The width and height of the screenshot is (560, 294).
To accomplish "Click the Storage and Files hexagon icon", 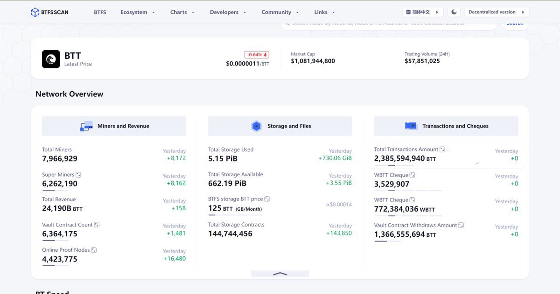I will click(x=256, y=126).
